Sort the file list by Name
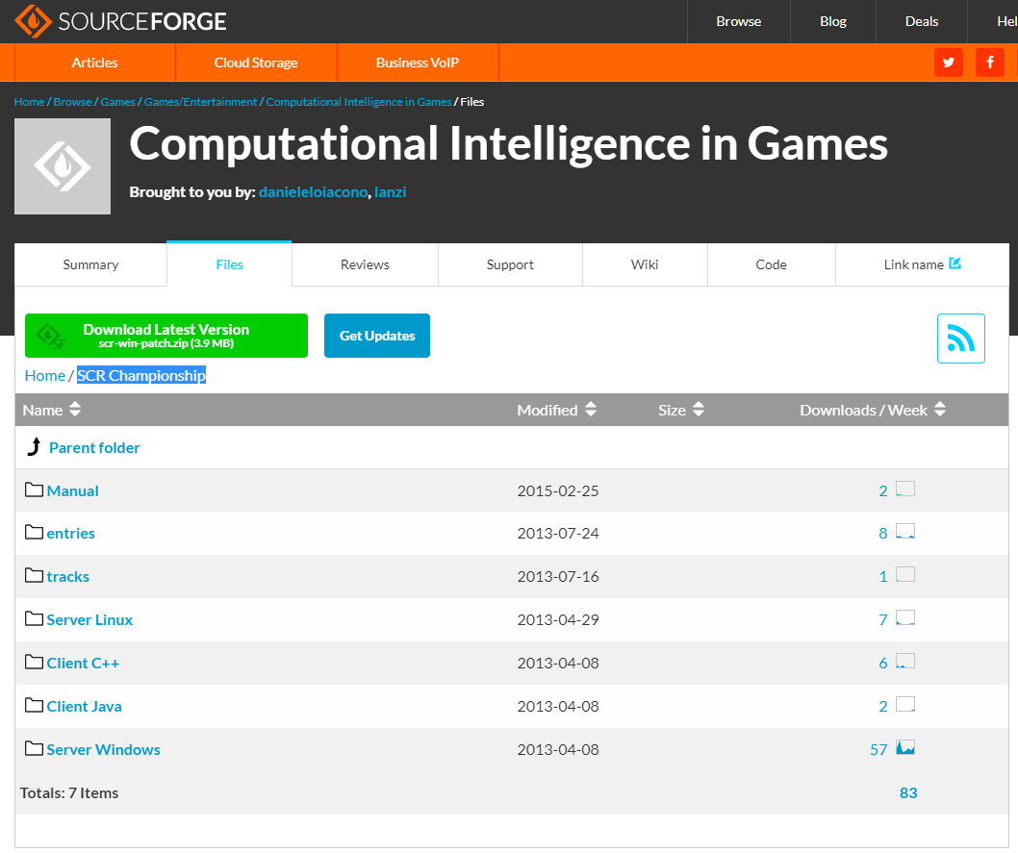This screenshot has height=853, width=1018. pos(52,410)
